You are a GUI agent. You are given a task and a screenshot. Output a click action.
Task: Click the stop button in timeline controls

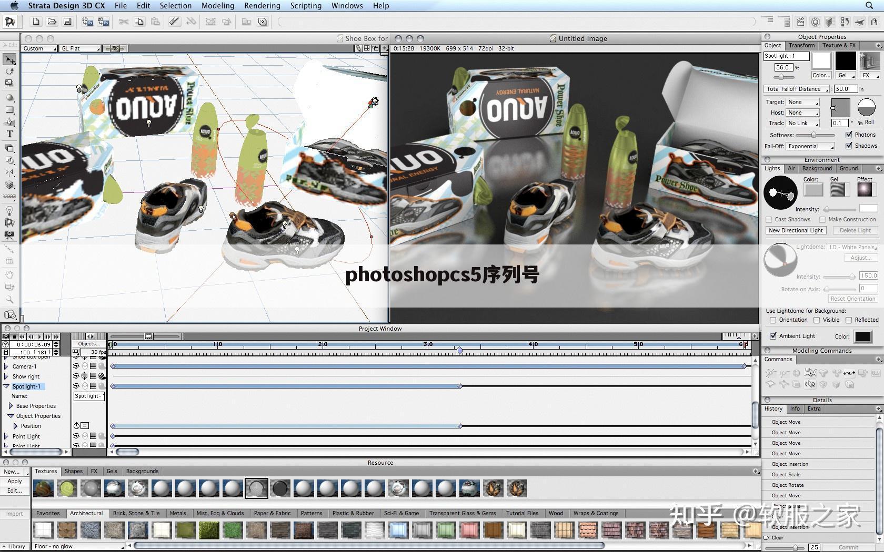pyautogui.click(x=15, y=336)
